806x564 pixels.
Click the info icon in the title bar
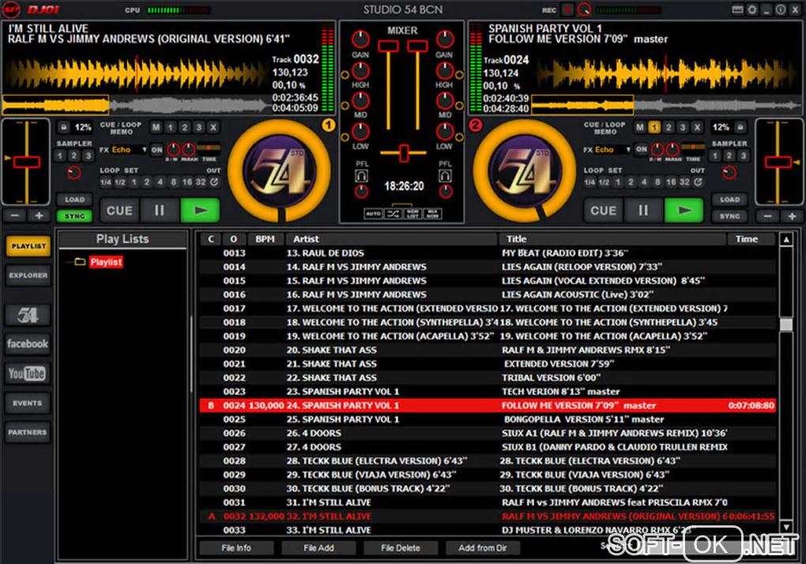[x=780, y=9]
